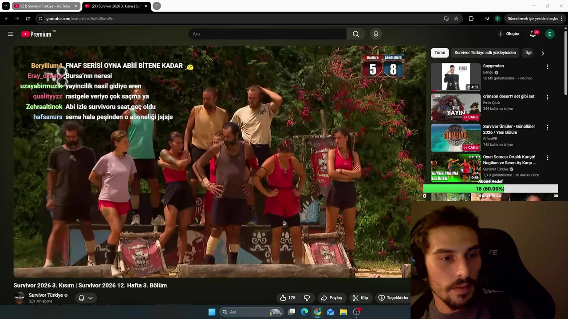Click Bengü channel name under Saygımdan
The image size is (568, 319).
[x=488, y=72]
